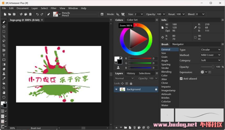Open the Layers panel options menu
The height and width of the screenshot is (130, 225).
coord(157,73)
